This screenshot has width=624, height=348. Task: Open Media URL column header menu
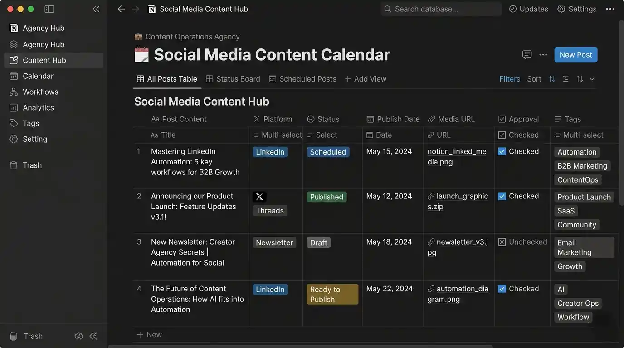(x=451, y=119)
